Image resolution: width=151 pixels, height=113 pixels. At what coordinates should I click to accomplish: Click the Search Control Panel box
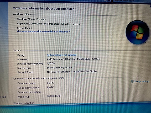[132, 1]
